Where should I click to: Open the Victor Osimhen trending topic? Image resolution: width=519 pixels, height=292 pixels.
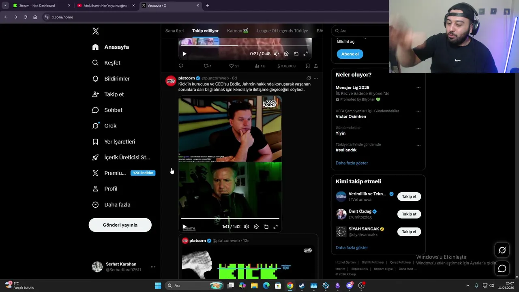click(x=351, y=116)
